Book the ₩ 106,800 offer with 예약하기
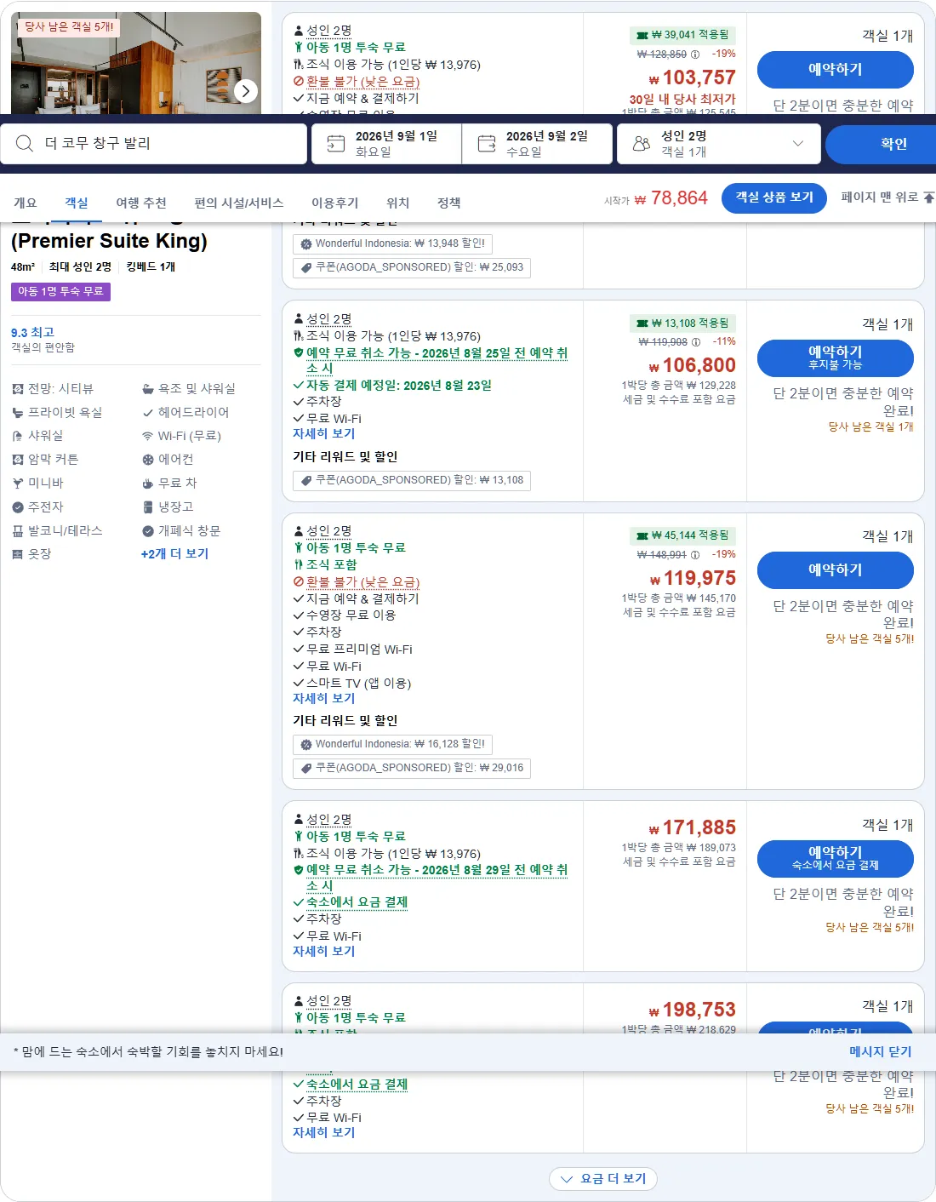Screen dimensions: 936x1202 pyautogui.click(x=835, y=358)
